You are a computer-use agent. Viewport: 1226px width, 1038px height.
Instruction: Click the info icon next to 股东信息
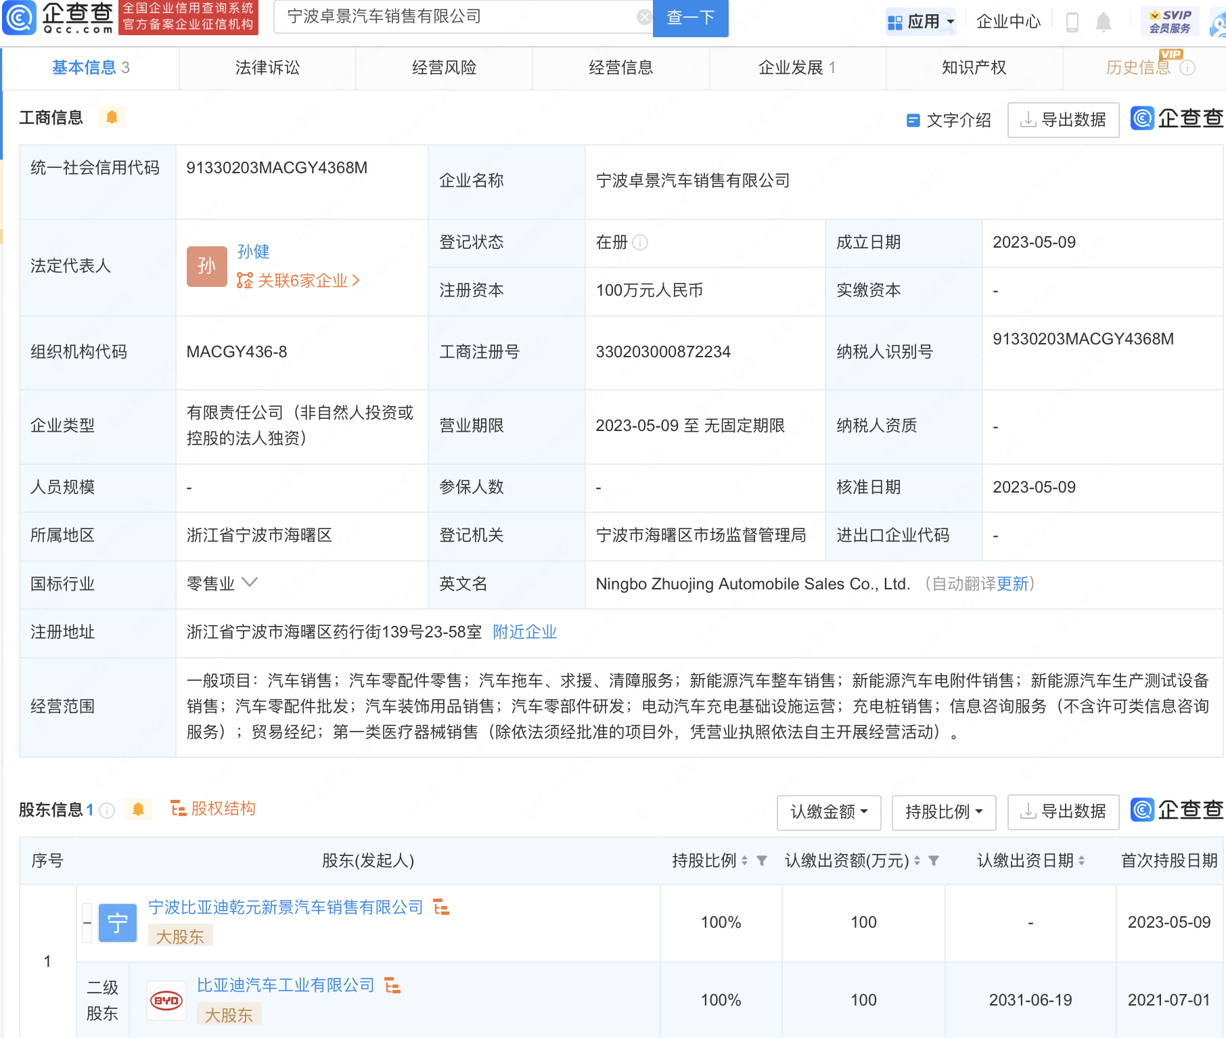[107, 810]
